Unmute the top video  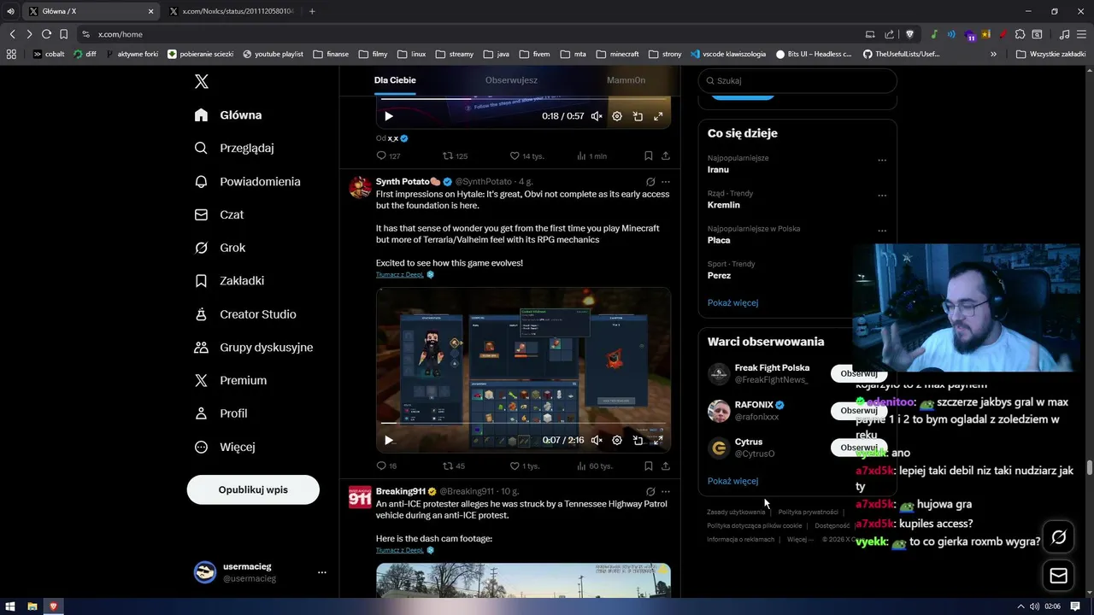pos(597,116)
